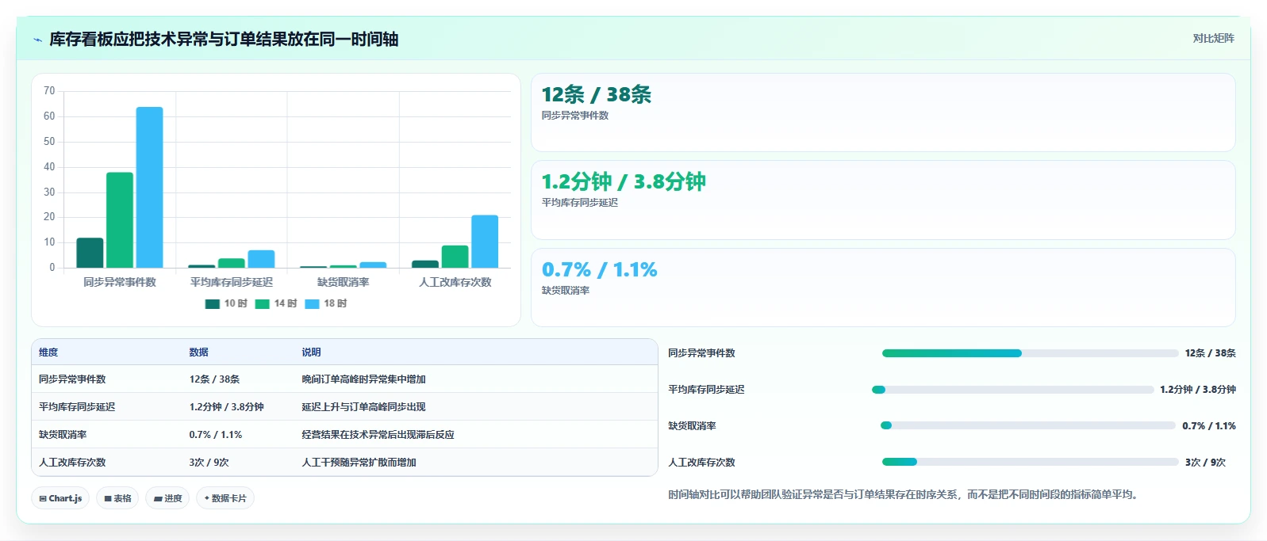Image resolution: width=1267 pixels, height=541 pixels.
Task: Open the 0.7% / 1.1% stat card
Action: 883,288
